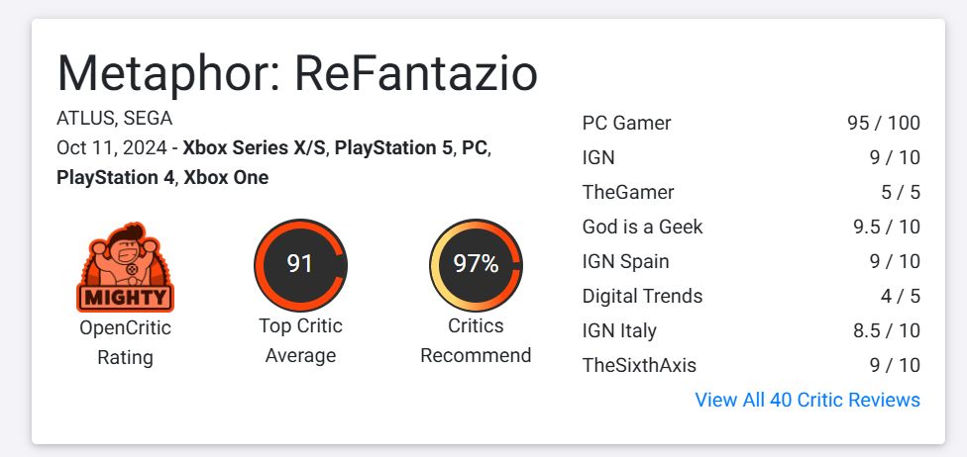Select the IGN review entry
Screen dimensions: 967x457
pyautogui.click(x=598, y=157)
